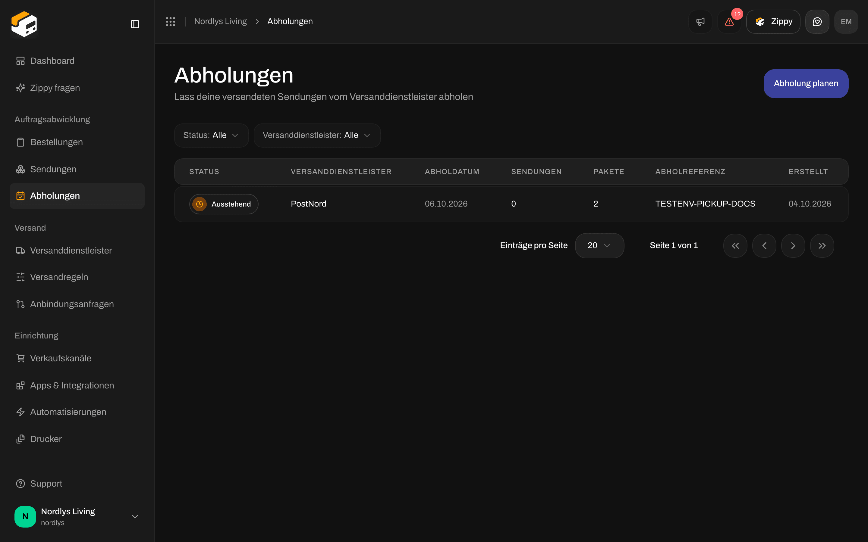The image size is (868, 542).
Task: Open Versanddienstleister in sidebar
Action: pos(77,251)
